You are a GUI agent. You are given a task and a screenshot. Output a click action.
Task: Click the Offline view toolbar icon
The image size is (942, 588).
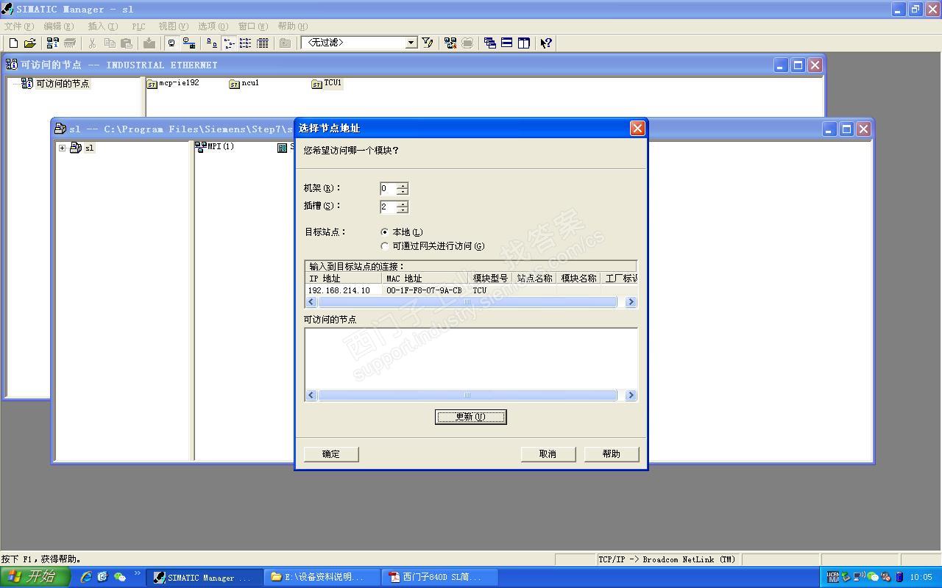189,43
